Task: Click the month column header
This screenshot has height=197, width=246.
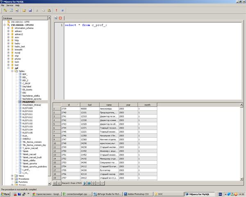Action: click(x=148, y=105)
